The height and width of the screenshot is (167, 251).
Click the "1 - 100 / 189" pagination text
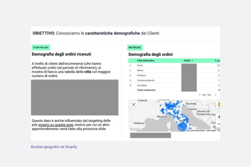click(x=205, y=95)
